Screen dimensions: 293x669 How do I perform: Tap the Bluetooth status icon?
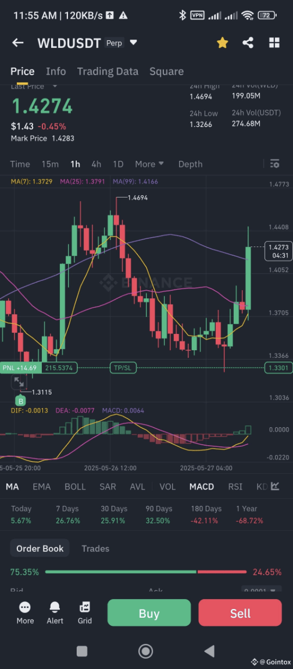(x=183, y=15)
